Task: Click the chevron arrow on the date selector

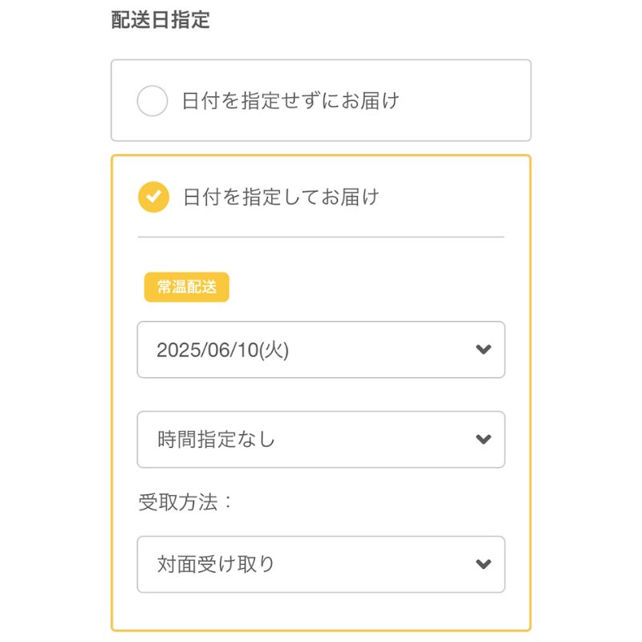Action: 484,349
